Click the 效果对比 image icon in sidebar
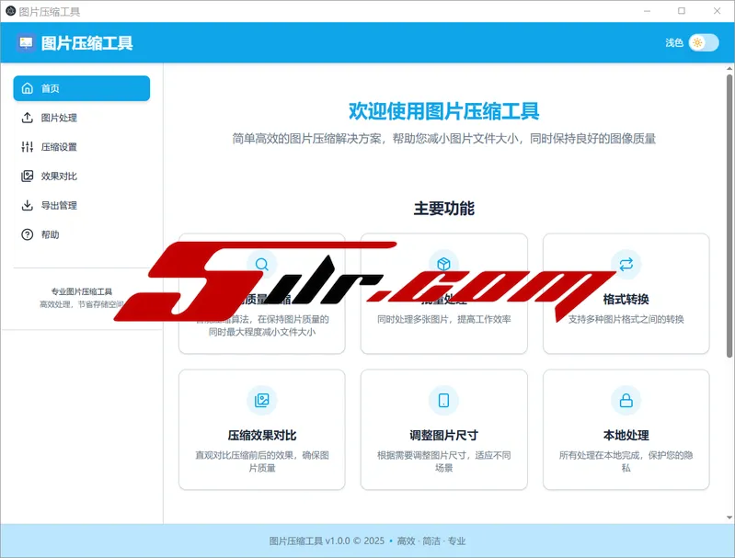This screenshot has width=735, height=558. tap(27, 177)
